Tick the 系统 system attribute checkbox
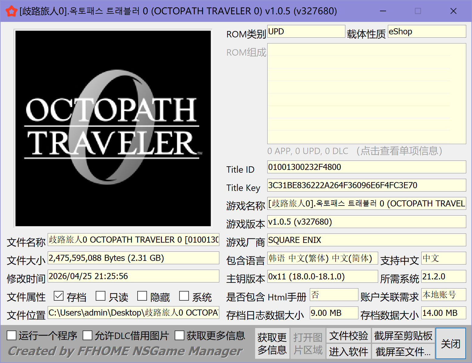This screenshot has width=472, height=363. click(x=184, y=296)
